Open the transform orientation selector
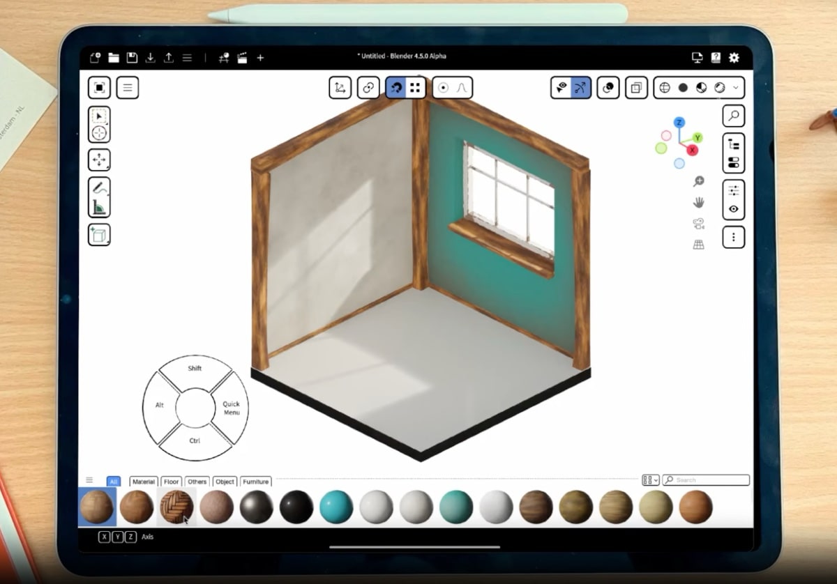 [340, 88]
